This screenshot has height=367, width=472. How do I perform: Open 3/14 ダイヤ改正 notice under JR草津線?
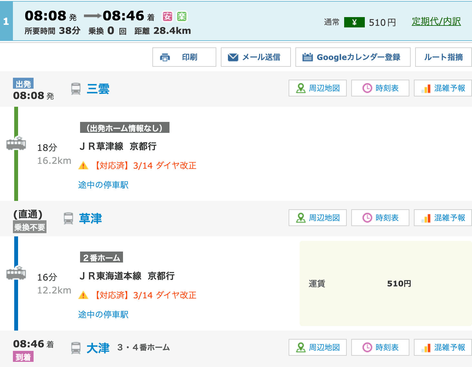coord(145,166)
